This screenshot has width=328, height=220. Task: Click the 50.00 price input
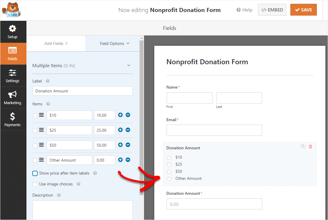click(x=105, y=145)
